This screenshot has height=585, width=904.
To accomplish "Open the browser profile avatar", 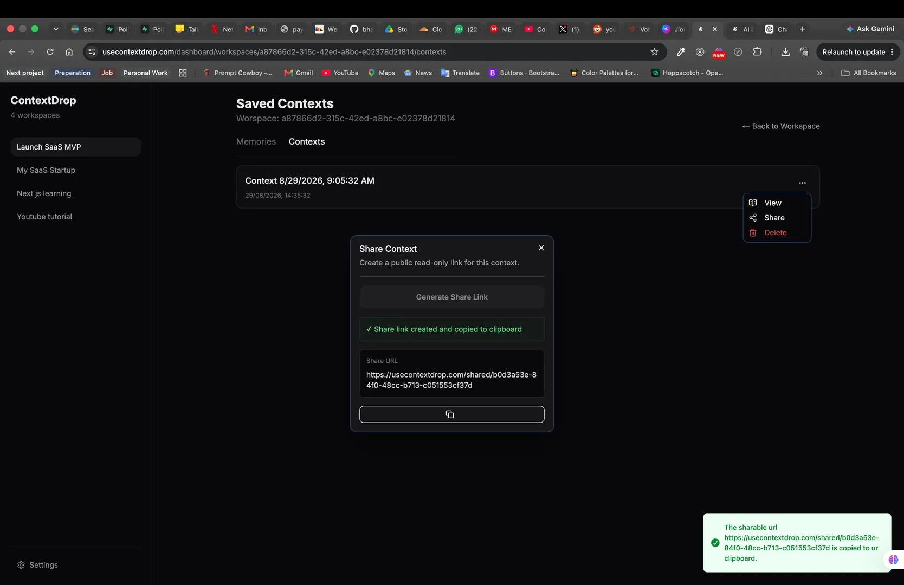I will point(804,52).
